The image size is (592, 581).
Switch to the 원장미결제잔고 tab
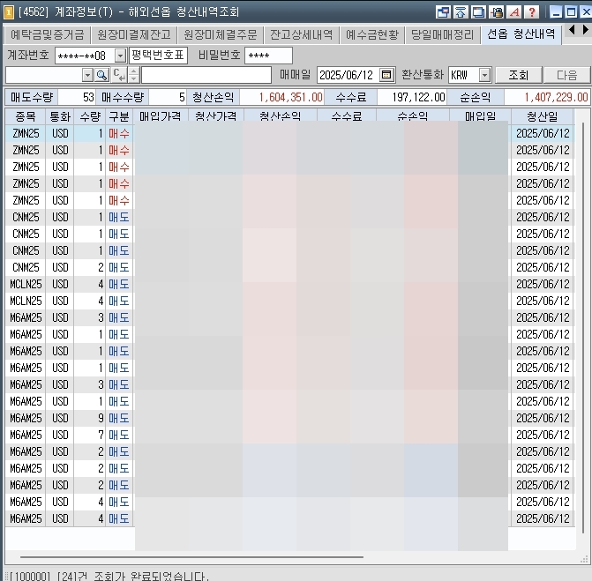coord(134,35)
